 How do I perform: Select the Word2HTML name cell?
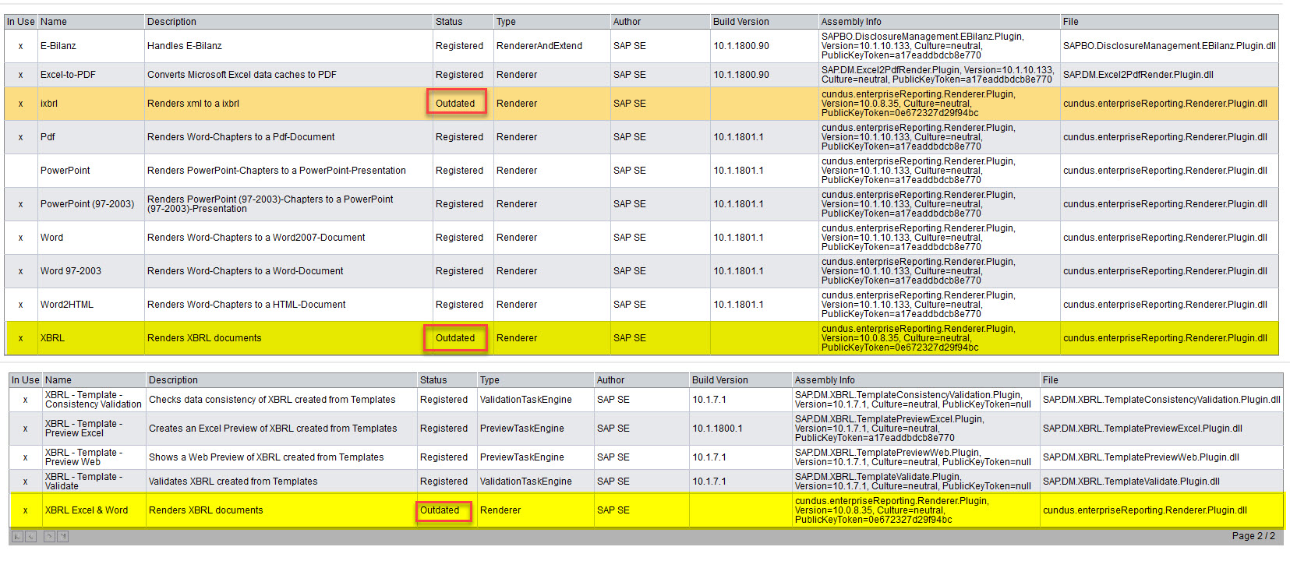click(x=67, y=305)
